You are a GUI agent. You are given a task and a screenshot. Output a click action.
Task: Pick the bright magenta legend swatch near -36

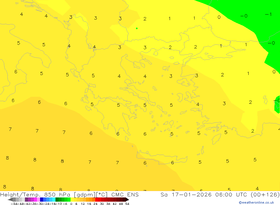click(x=35, y=200)
